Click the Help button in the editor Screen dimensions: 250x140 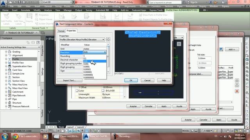[164, 80]
